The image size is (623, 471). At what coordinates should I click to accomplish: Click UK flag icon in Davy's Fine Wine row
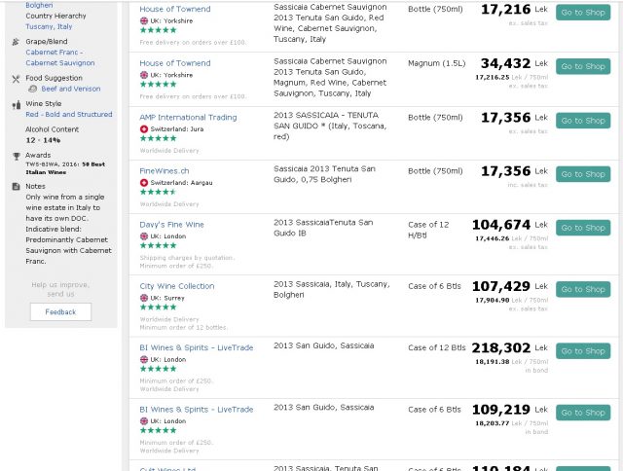coord(144,236)
